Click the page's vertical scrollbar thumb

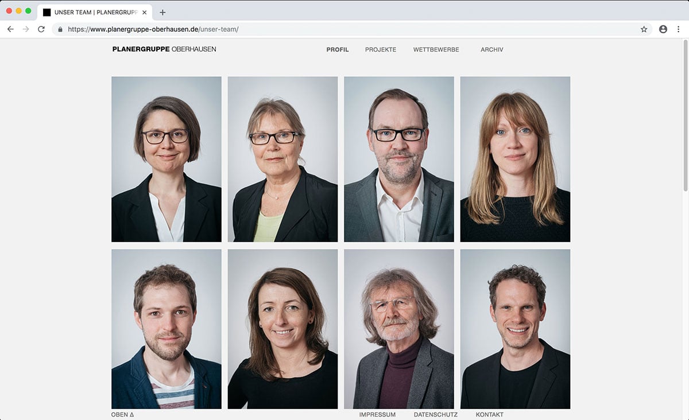[686, 115]
